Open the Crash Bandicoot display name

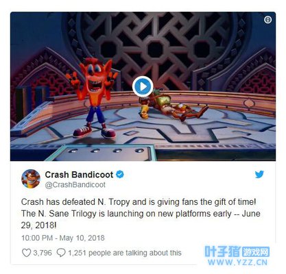click(x=79, y=175)
